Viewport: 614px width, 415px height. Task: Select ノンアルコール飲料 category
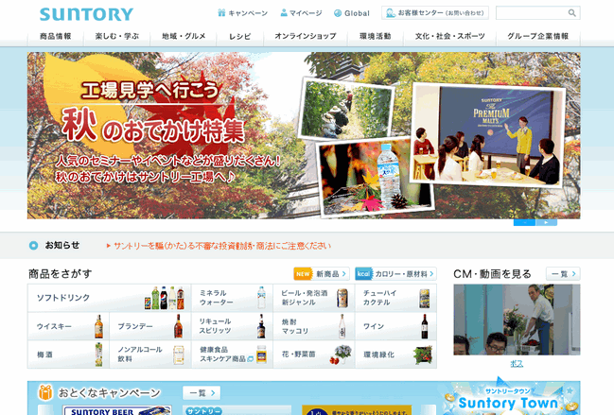coord(150,354)
